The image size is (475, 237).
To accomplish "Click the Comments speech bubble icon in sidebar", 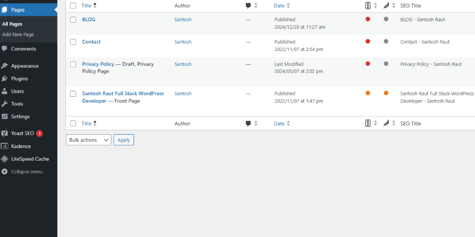I will 4,49.
